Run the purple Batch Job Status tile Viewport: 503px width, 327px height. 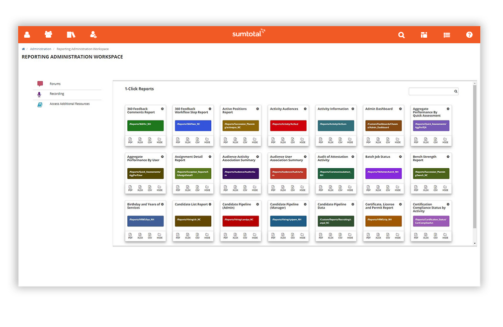(383, 174)
